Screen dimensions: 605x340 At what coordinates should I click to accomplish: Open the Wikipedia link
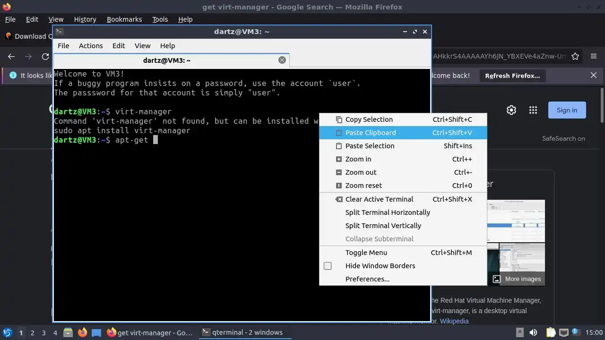454,321
